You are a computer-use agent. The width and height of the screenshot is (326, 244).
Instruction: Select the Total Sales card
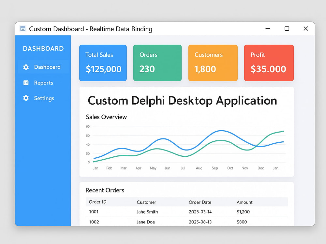point(103,63)
